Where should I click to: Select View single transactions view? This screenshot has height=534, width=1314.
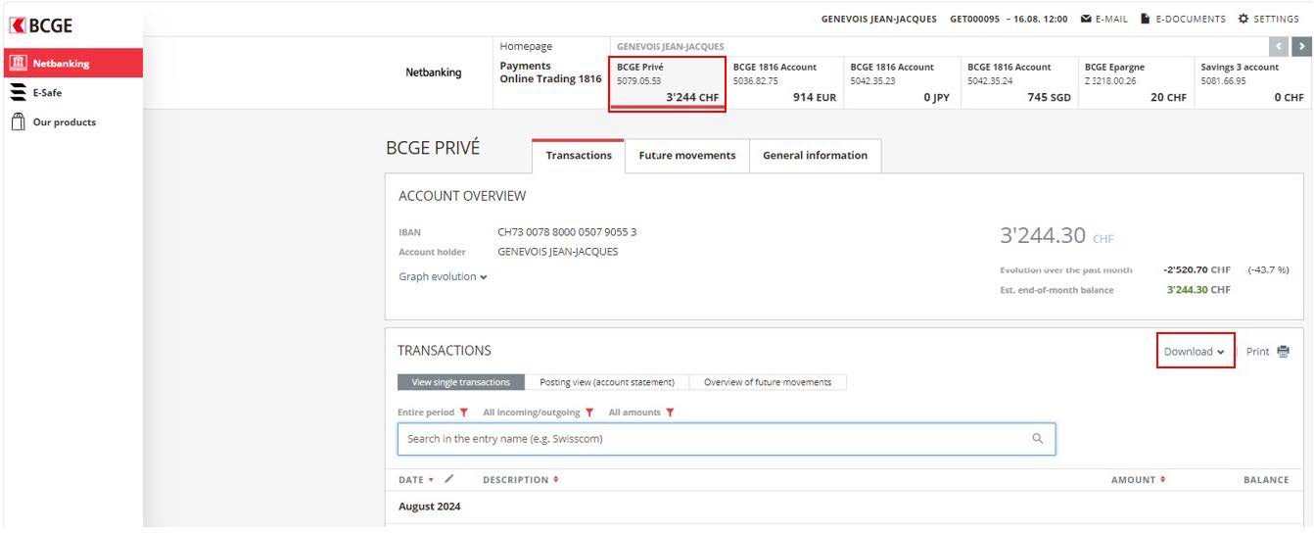coord(461,382)
